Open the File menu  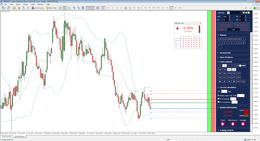(5, 4)
